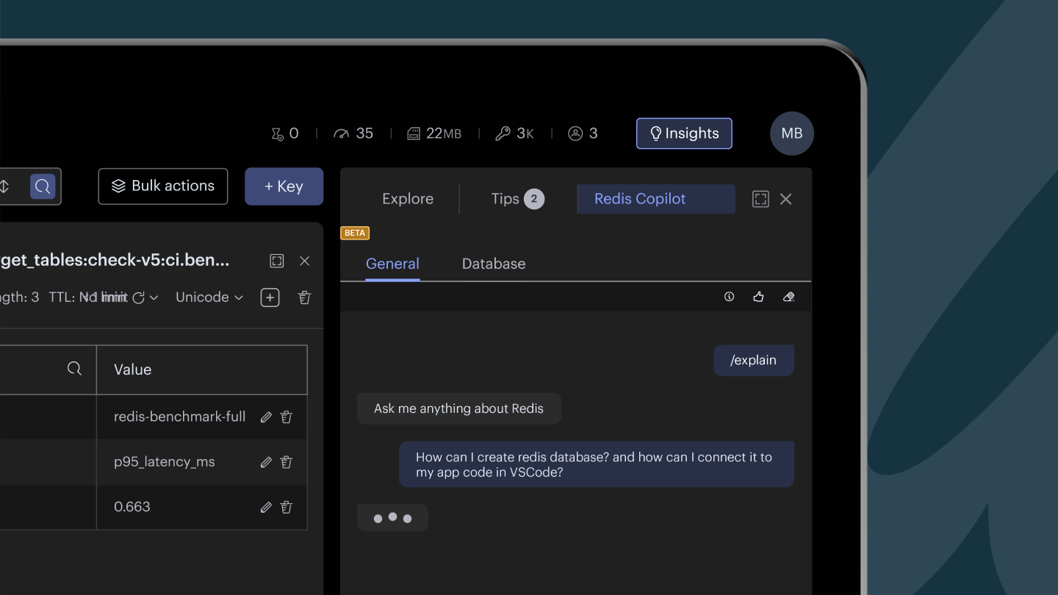Image resolution: width=1058 pixels, height=595 pixels.
Task: Delete the 0.663 row
Action: click(x=287, y=508)
